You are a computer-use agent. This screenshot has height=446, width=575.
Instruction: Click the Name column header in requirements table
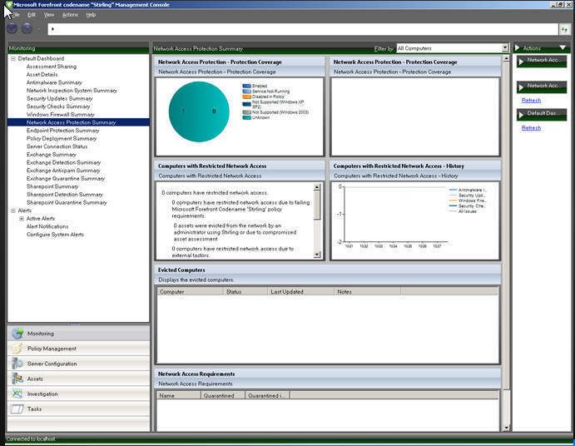point(179,396)
